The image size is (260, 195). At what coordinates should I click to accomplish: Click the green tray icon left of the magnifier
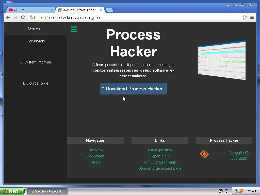coord(236,191)
